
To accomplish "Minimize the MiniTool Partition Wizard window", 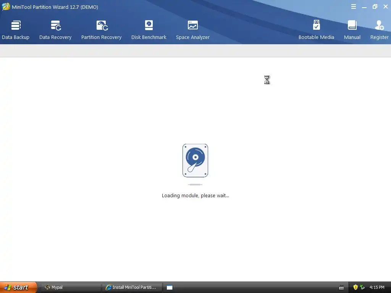I will [364, 7].
